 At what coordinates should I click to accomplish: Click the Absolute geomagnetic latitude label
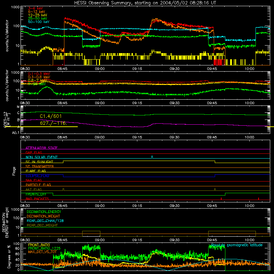[x=237, y=245]
